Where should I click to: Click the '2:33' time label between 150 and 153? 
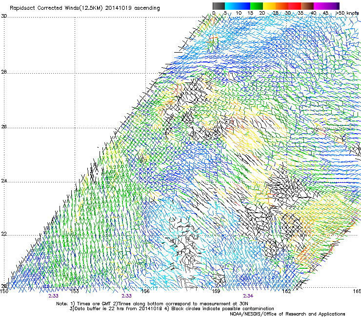pyautogui.click(x=53, y=296)
